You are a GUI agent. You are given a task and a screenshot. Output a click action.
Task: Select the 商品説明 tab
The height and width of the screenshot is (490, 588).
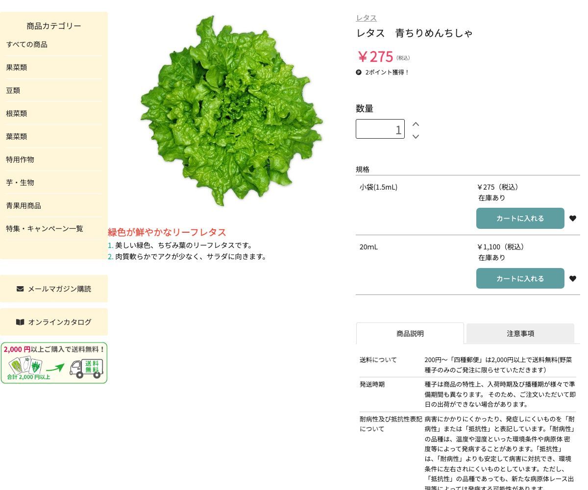410,333
